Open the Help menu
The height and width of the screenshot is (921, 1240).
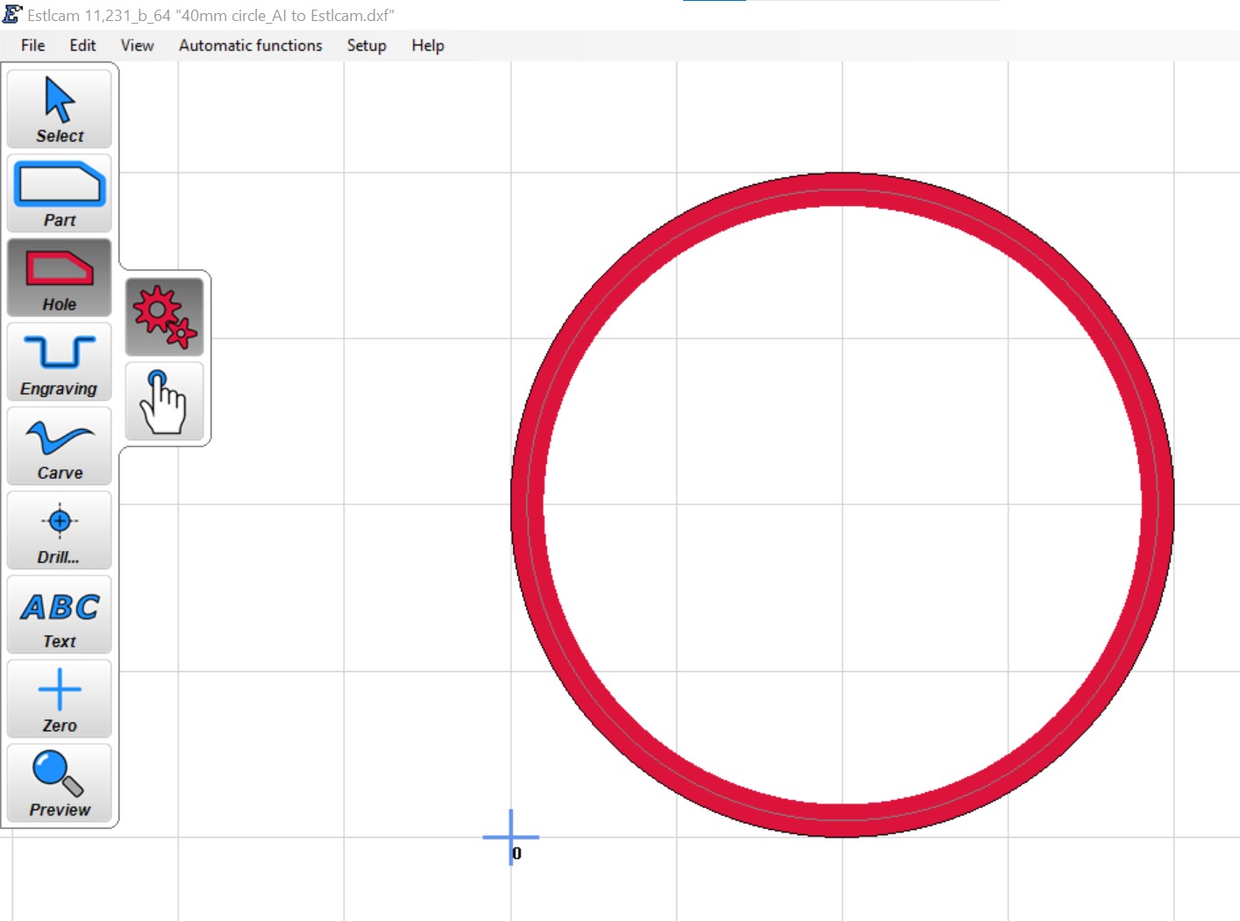(428, 46)
